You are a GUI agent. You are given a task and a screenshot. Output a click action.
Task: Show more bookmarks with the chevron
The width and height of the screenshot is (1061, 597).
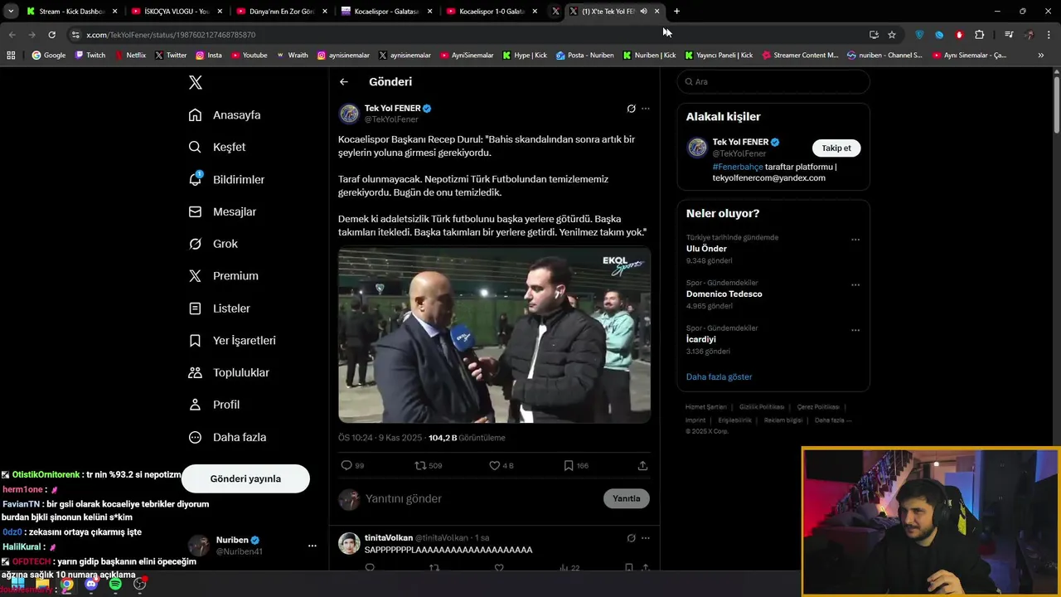(x=1041, y=56)
